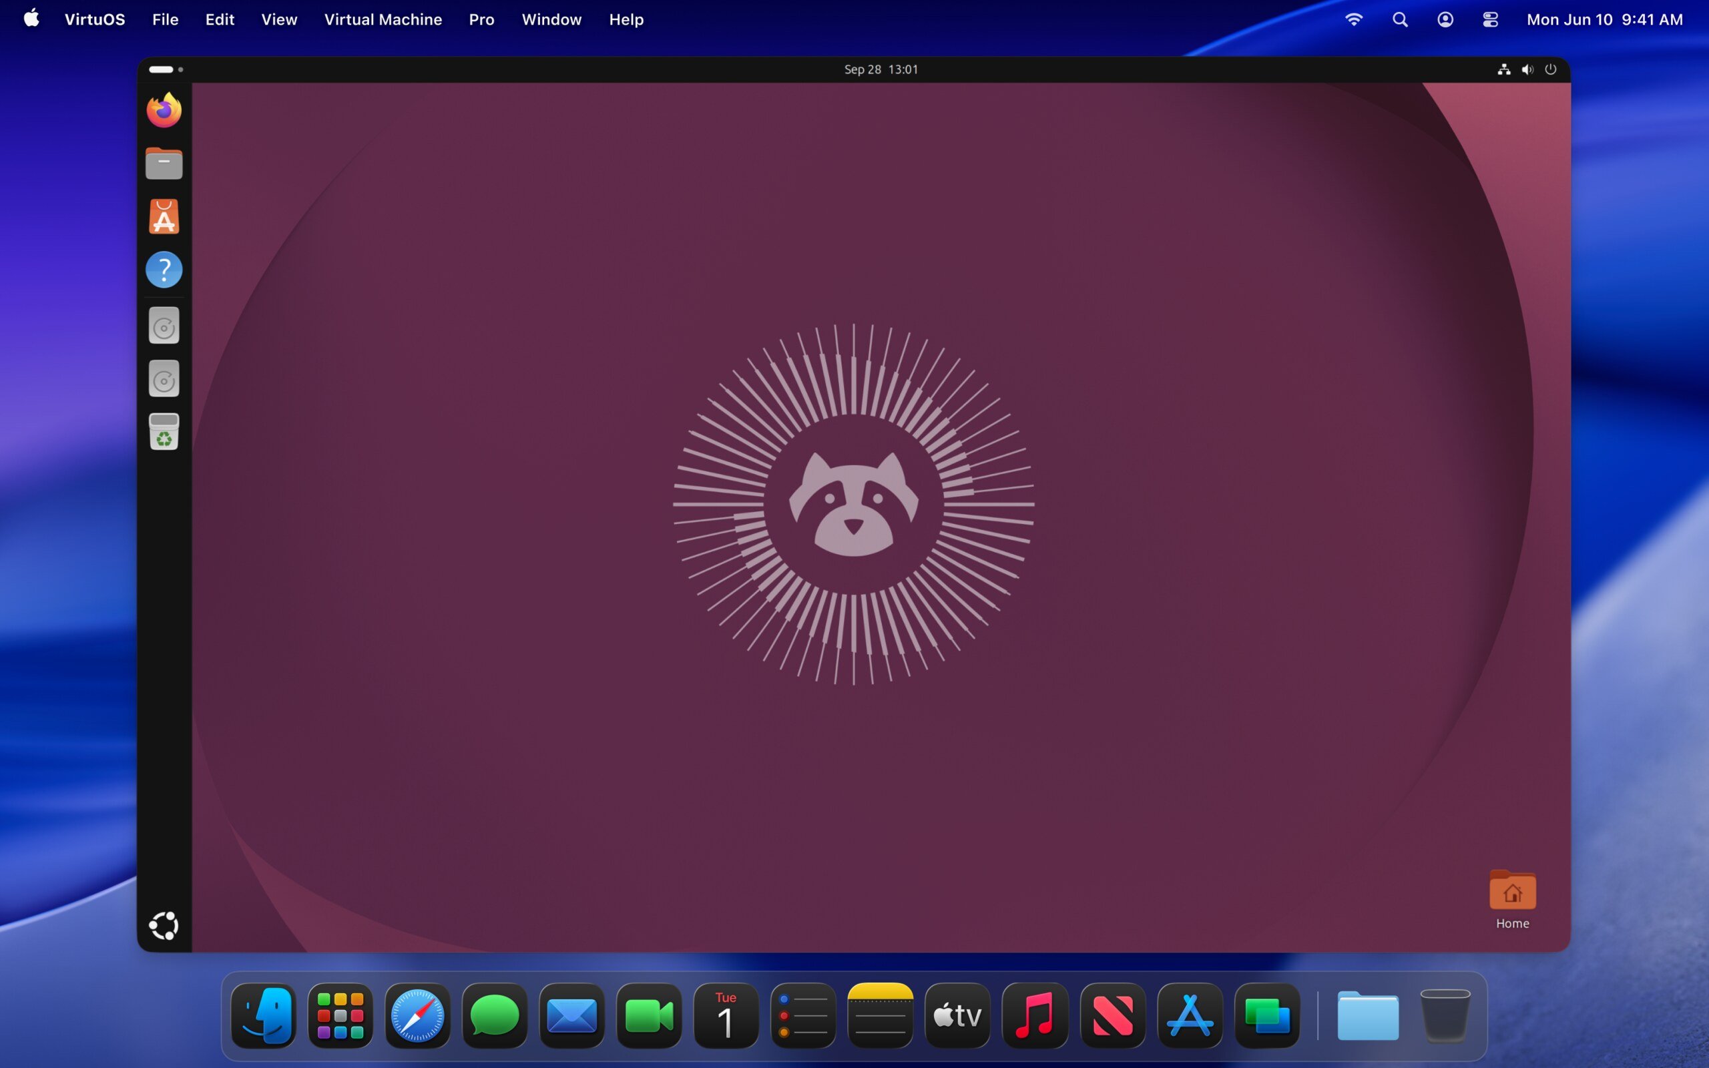Click the upper disc drive icon in Ubuntu dock
The width and height of the screenshot is (1709, 1068).
164,326
